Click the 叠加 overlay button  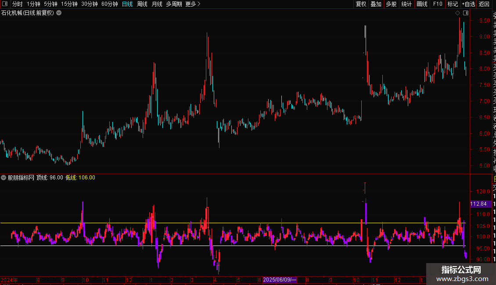376,4
